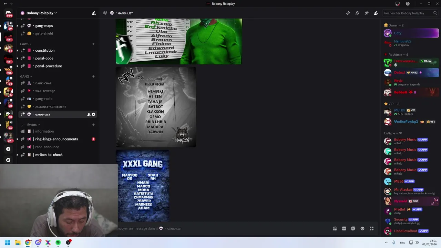Open the constitution channel
Screen dimensions: 441x248
tap(58, 50)
